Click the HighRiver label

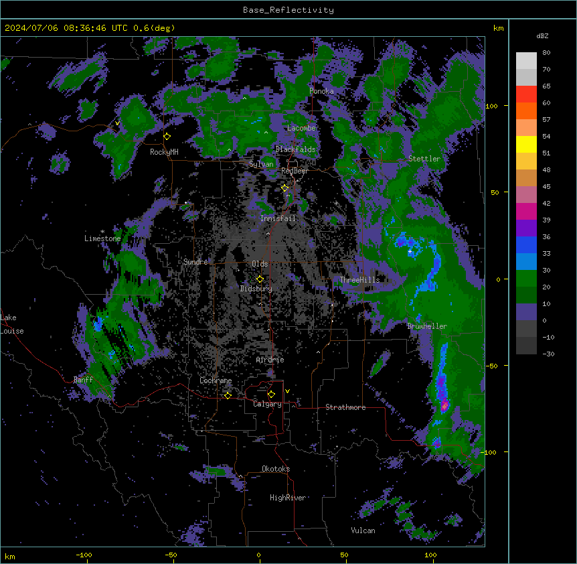[288, 498]
